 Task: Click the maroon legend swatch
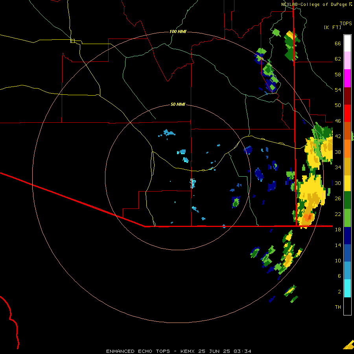pyautogui.click(x=347, y=96)
